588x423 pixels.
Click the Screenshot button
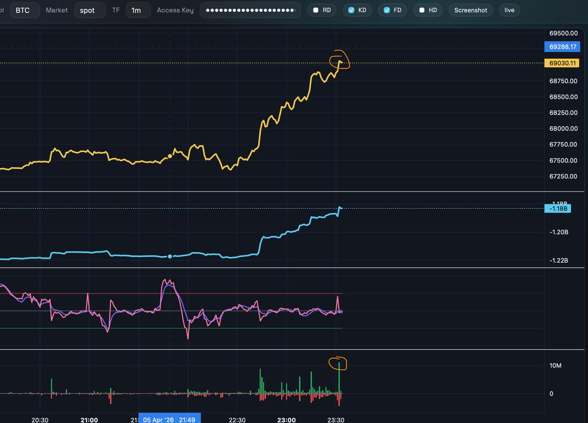coord(470,10)
